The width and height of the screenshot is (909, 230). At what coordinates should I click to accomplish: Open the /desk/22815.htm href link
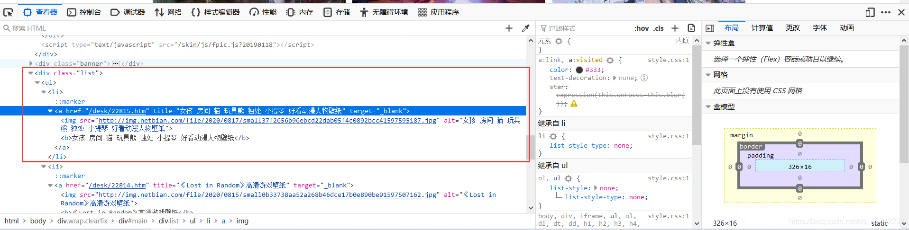pos(117,111)
